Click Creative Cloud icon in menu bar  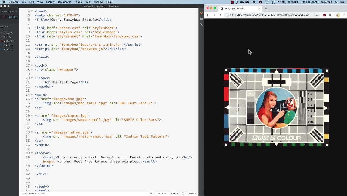(x=247, y=2)
